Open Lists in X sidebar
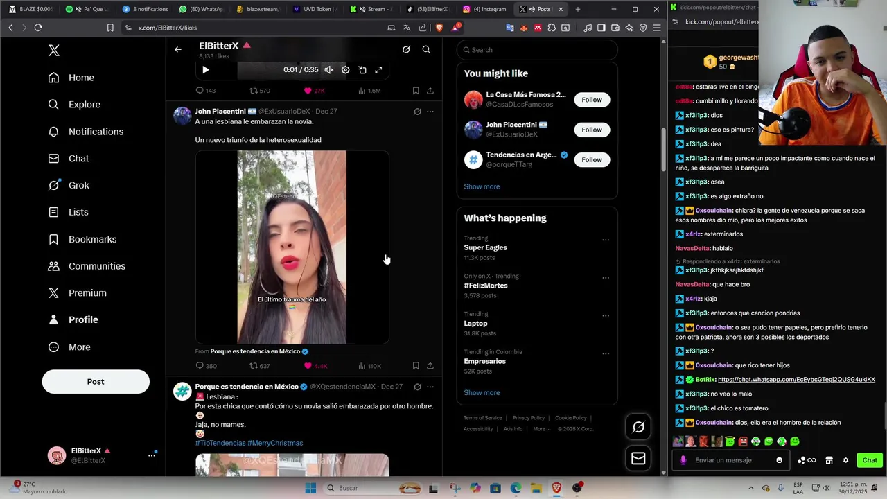 point(68,212)
